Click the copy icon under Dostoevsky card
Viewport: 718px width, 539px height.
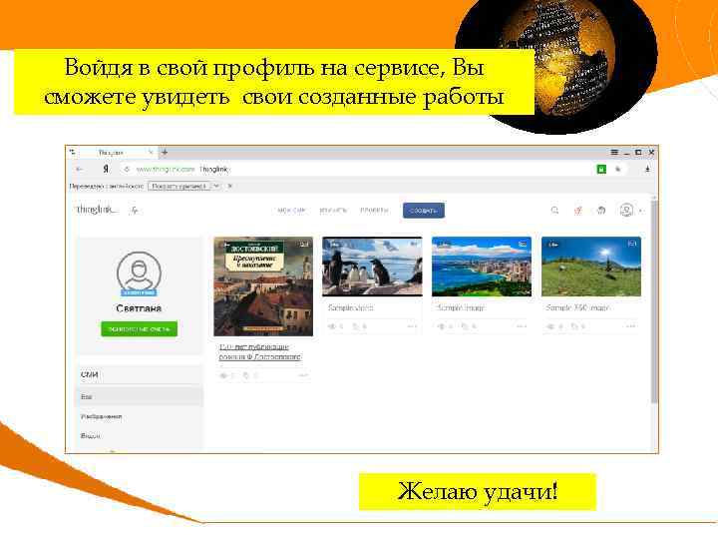[247, 375]
